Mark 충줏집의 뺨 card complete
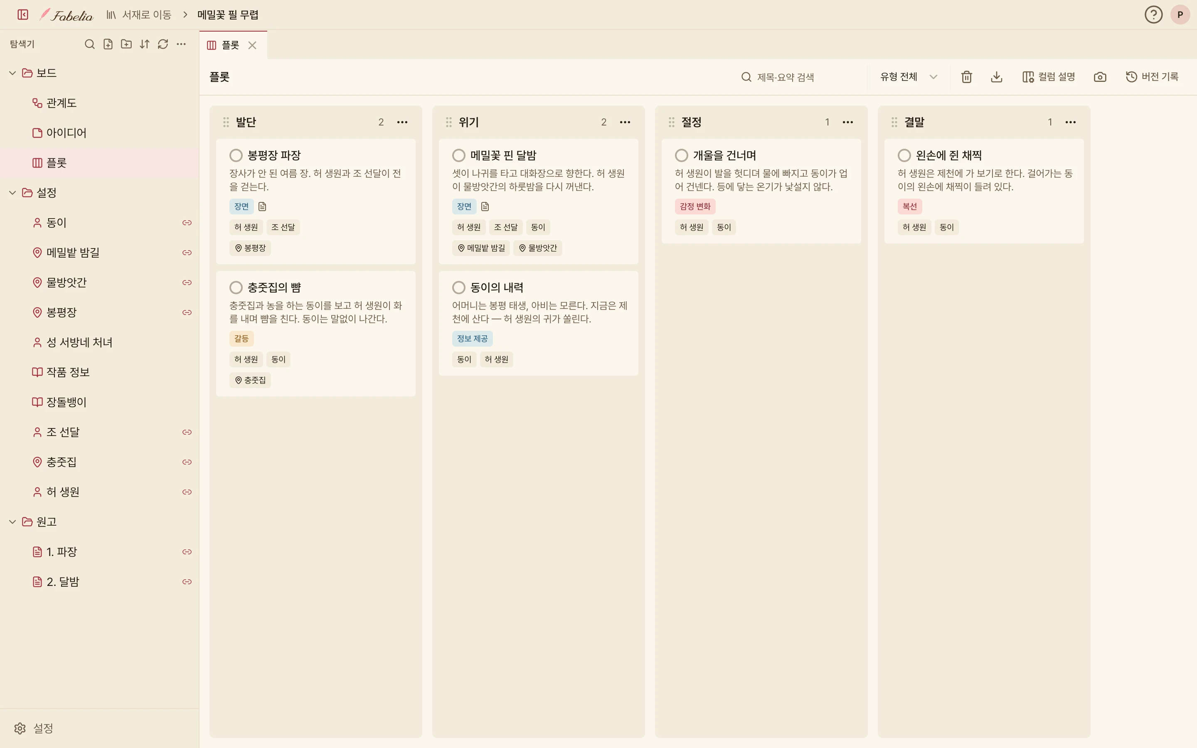This screenshot has height=748, width=1197. 236,288
